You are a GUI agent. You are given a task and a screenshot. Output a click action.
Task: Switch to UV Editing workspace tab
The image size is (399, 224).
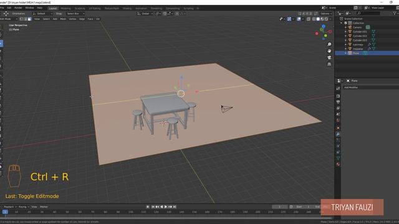[x=94, y=8]
